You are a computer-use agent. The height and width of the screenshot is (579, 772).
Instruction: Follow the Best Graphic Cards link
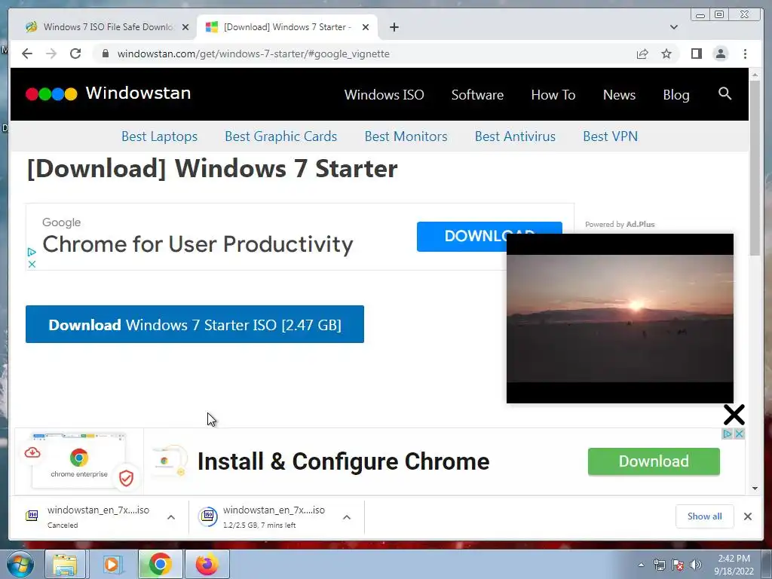[x=280, y=136]
